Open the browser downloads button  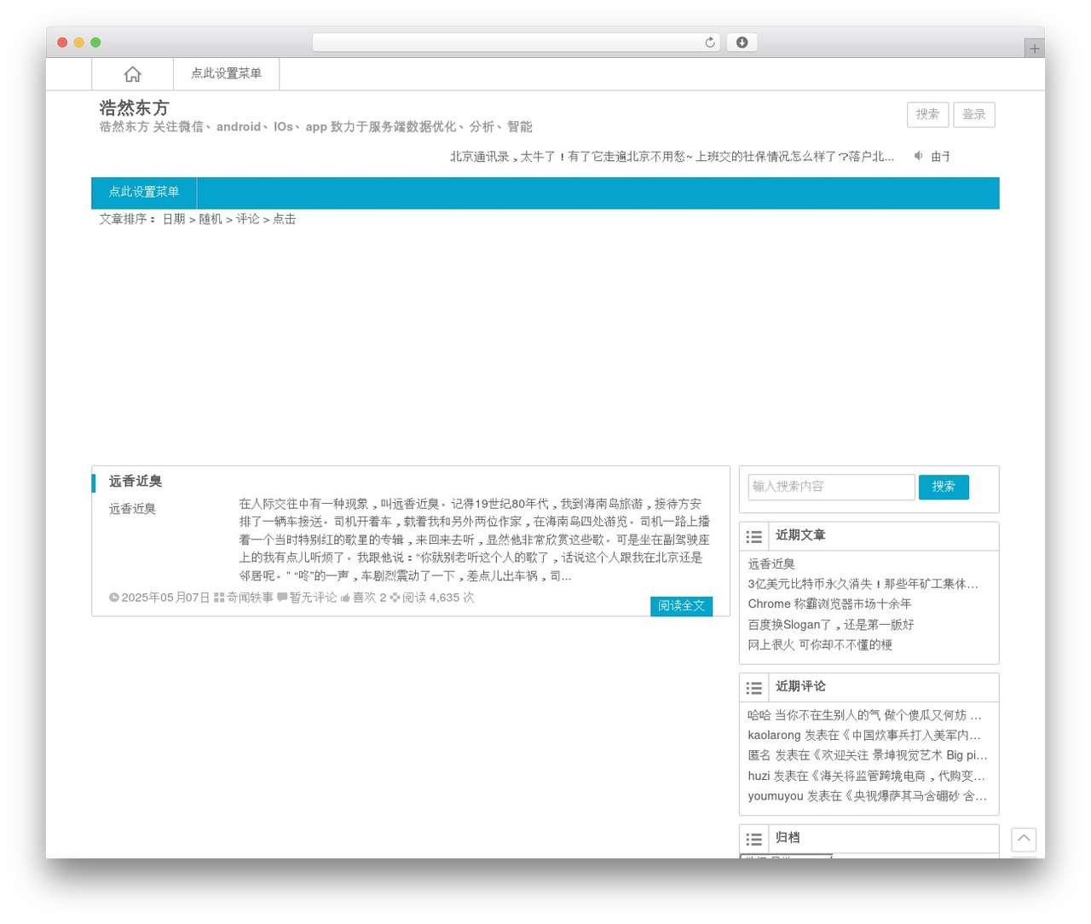click(742, 43)
